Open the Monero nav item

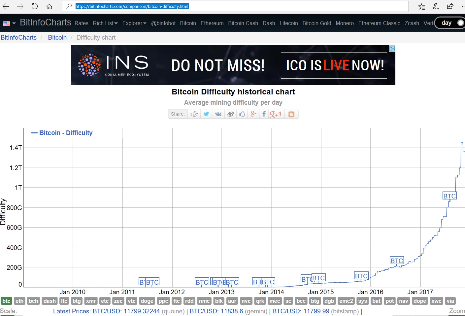345,23
